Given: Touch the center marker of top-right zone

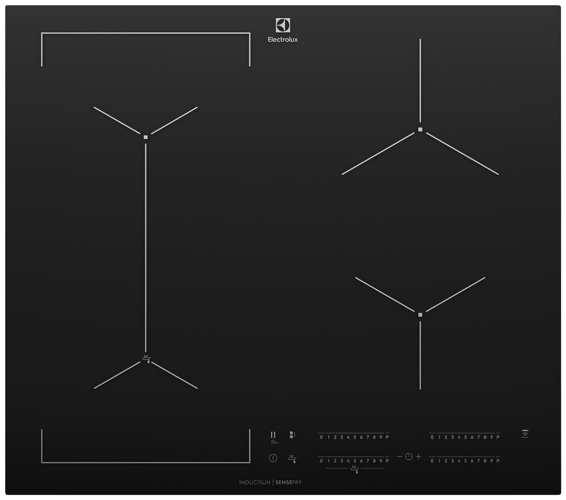Looking at the screenshot, I should (420, 130).
